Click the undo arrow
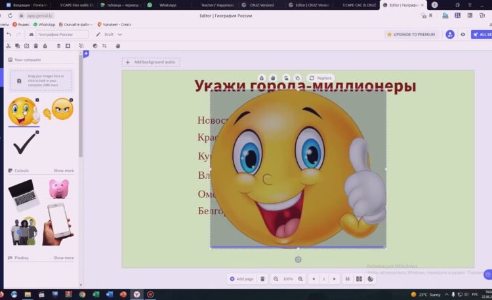Viewport: 492px width, 300px height. [x=9, y=34]
